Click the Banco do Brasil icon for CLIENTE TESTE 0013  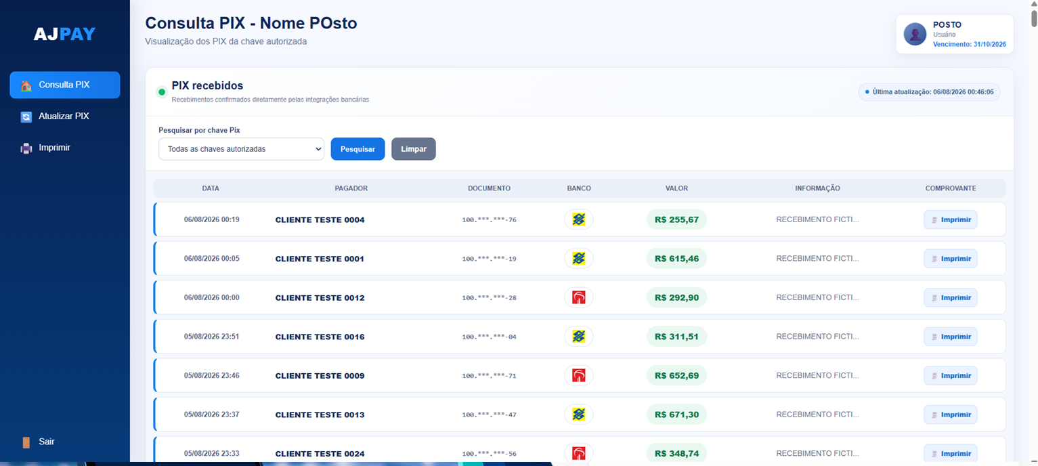[x=578, y=415]
